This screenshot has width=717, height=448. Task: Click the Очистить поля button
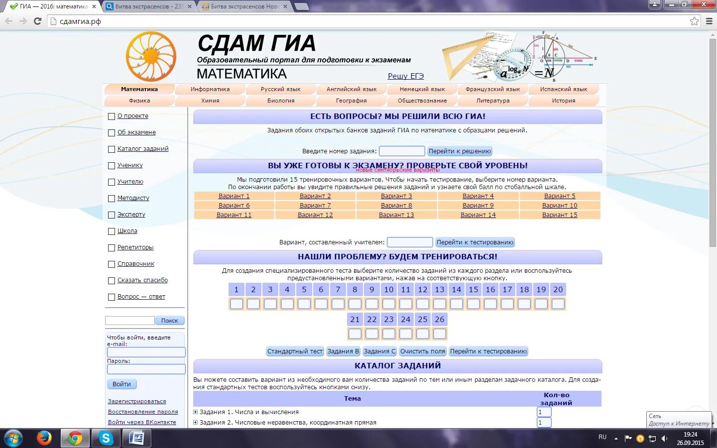tap(423, 351)
